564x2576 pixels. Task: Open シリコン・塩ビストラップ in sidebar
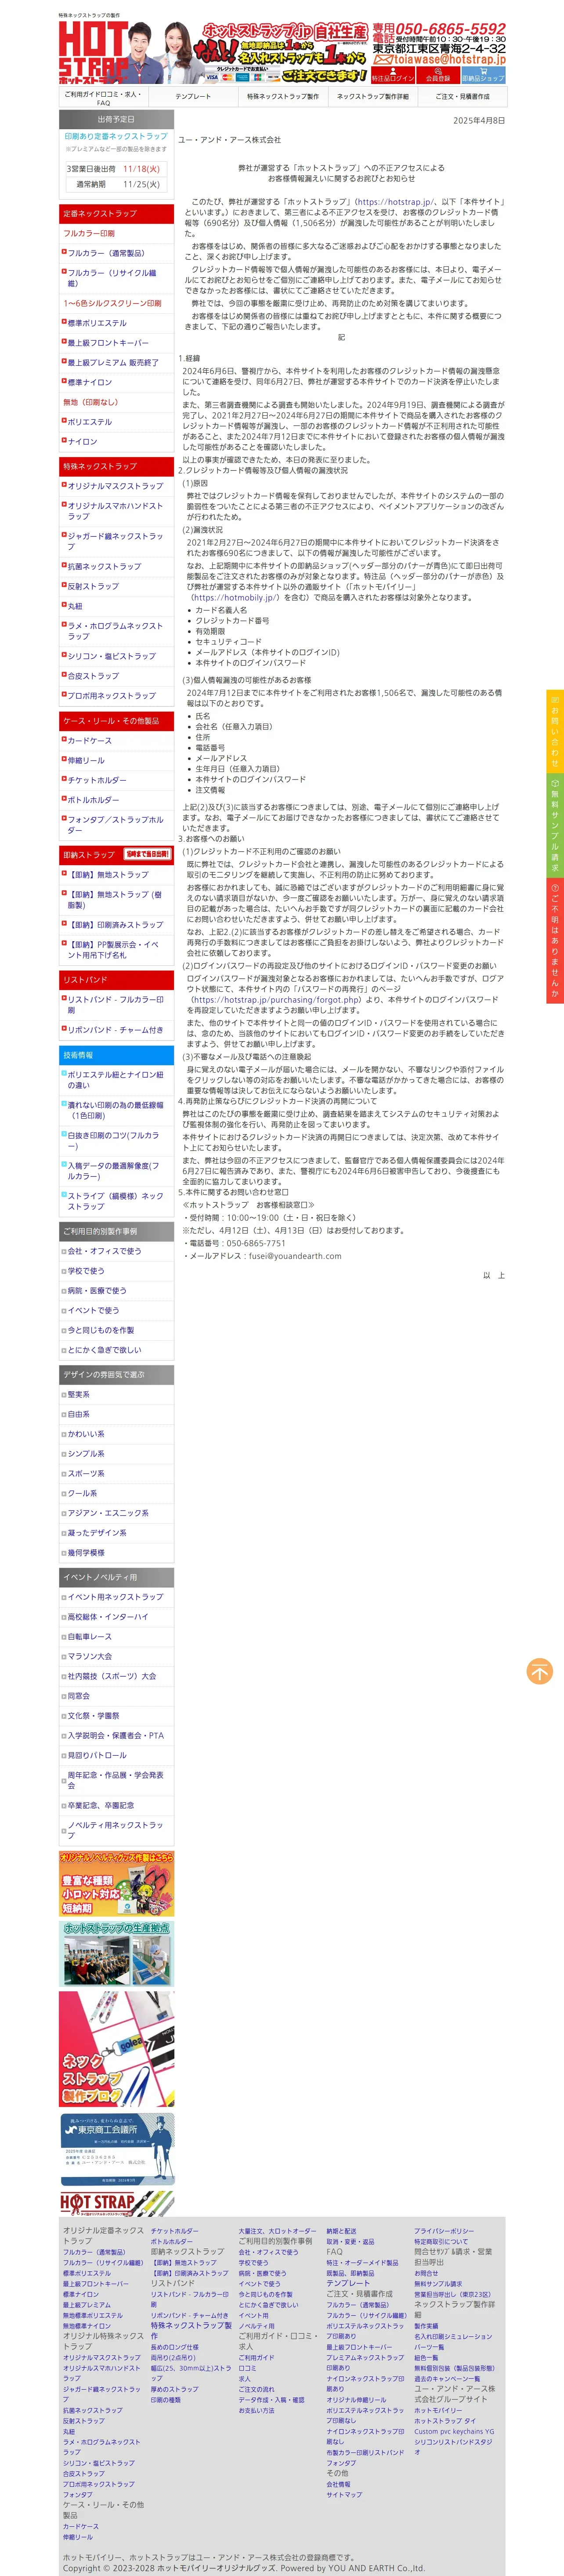(111, 656)
